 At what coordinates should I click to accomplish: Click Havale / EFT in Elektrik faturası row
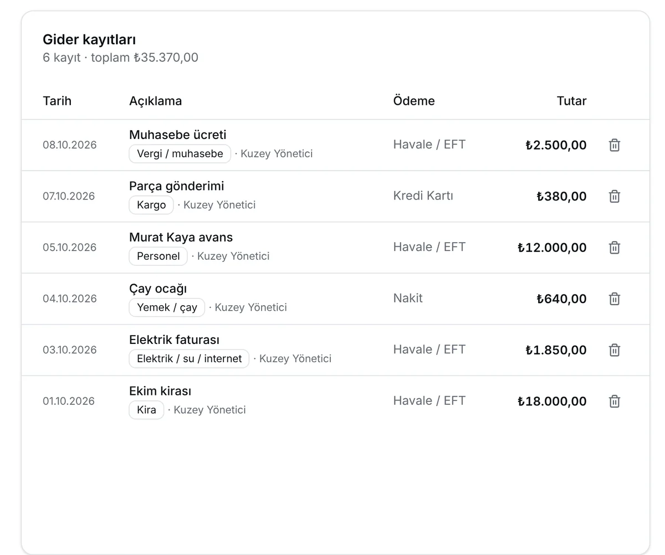(x=429, y=350)
